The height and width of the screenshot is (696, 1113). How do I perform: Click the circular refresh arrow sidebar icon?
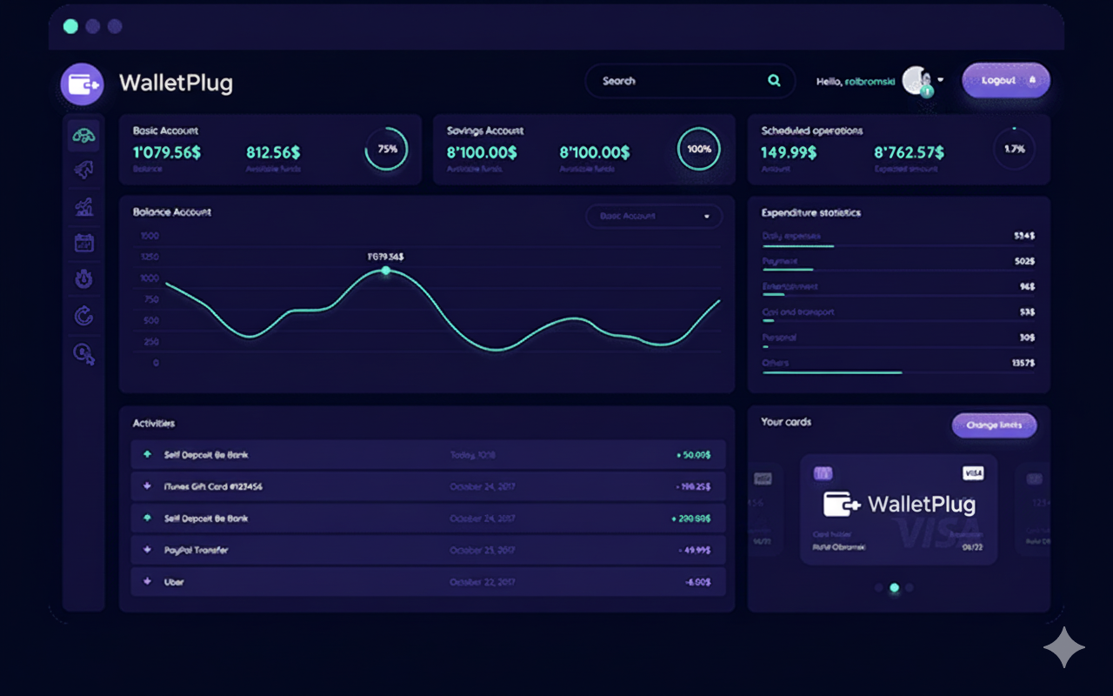83,316
